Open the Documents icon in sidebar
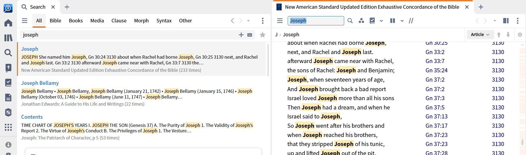526x155 pixels. (x=8, y=97)
